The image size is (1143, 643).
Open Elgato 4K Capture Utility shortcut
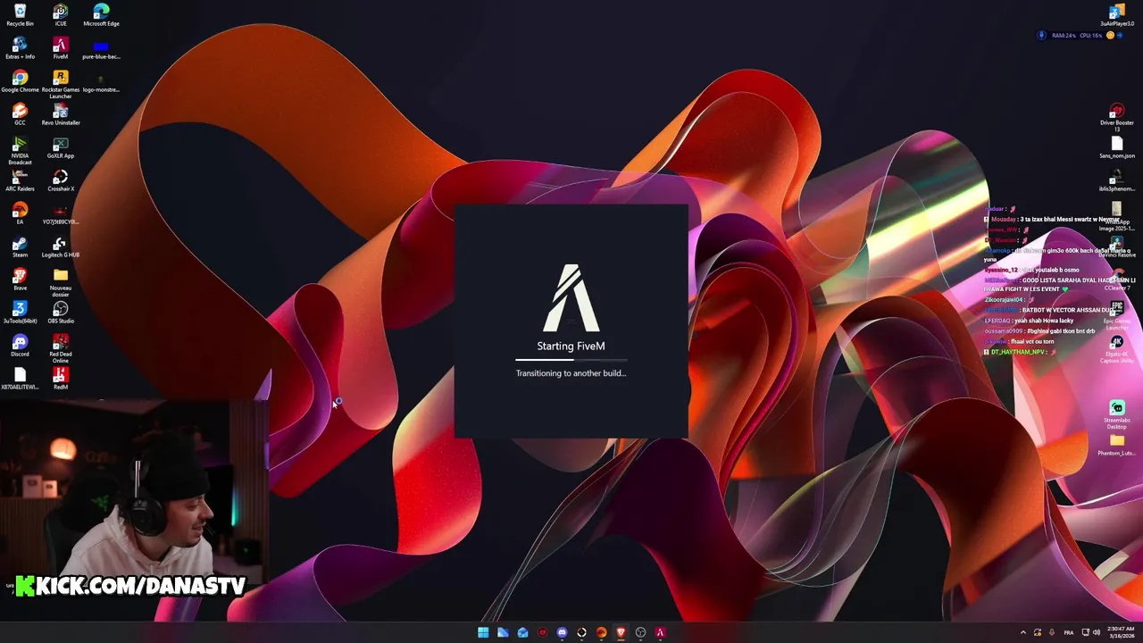click(1116, 349)
